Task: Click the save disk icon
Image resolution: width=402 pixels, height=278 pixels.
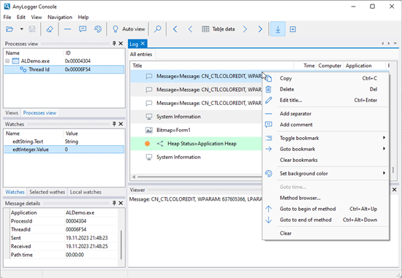Action: [x=32, y=29]
